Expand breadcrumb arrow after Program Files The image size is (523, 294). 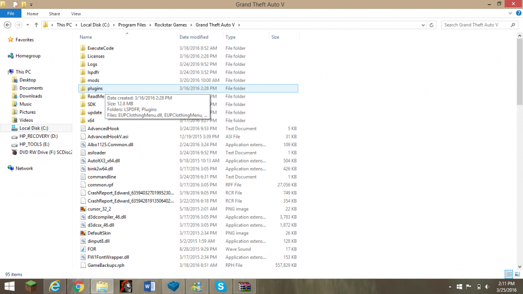pos(150,25)
